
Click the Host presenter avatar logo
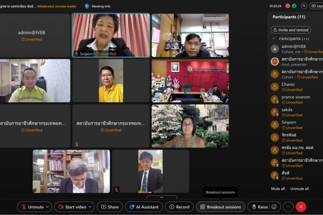click(275, 61)
